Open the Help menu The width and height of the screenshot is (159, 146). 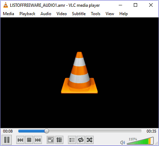coord(124,14)
